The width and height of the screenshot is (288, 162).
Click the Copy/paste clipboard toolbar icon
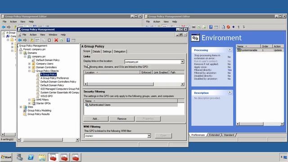49,40
